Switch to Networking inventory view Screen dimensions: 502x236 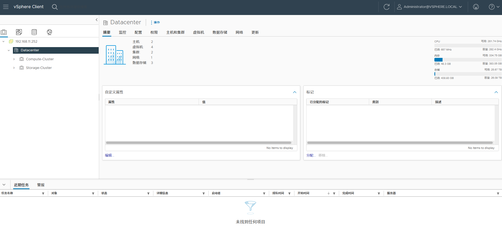coord(49,32)
